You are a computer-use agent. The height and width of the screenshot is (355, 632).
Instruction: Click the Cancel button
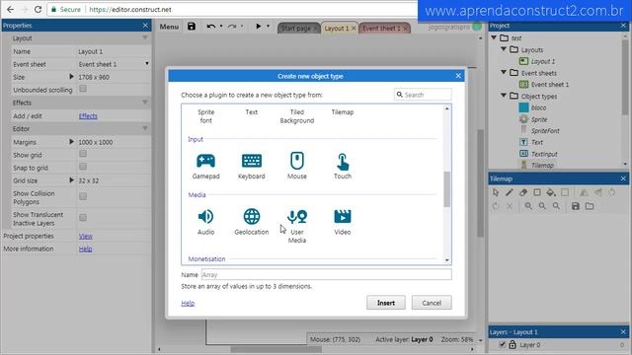pyautogui.click(x=432, y=303)
